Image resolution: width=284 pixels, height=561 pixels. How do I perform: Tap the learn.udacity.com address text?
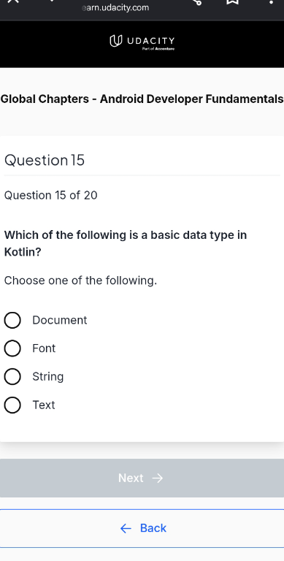click(115, 7)
